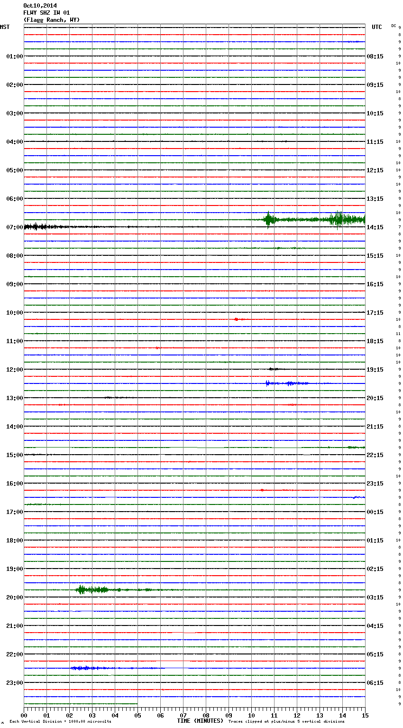Click the traces clipped footnote text
The image size is (403, 728).
tap(286, 721)
